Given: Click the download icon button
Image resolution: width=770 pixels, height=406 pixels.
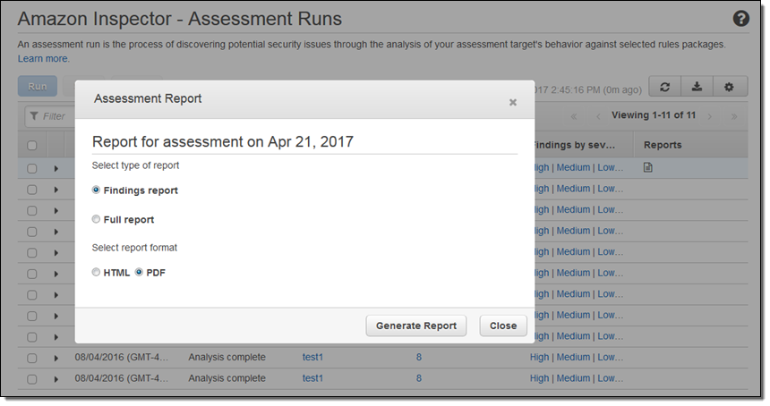Looking at the screenshot, I should [697, 87].
